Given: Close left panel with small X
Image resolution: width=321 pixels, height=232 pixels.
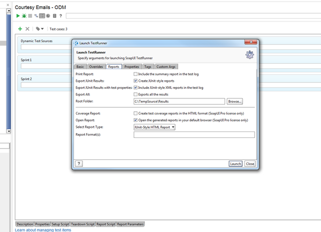Looking at the screenshot, I should (x=8, y=5).
